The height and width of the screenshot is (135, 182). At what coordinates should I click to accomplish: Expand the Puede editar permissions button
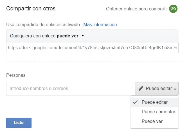pos(157,89)
